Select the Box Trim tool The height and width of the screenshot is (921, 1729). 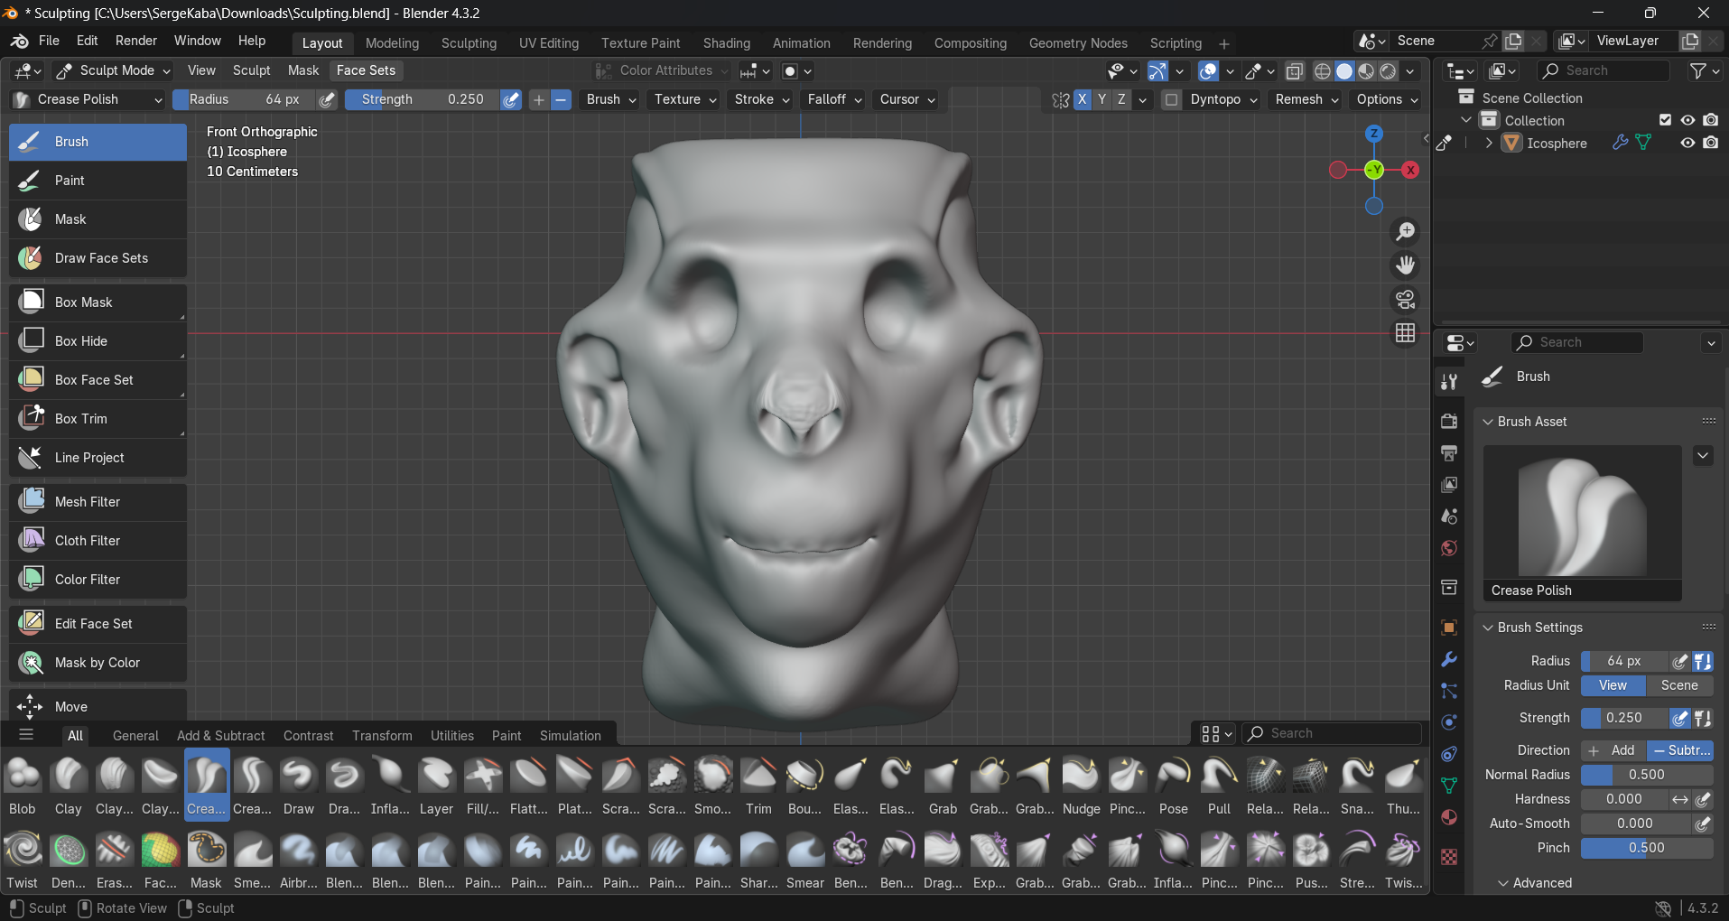coord(80,419)
